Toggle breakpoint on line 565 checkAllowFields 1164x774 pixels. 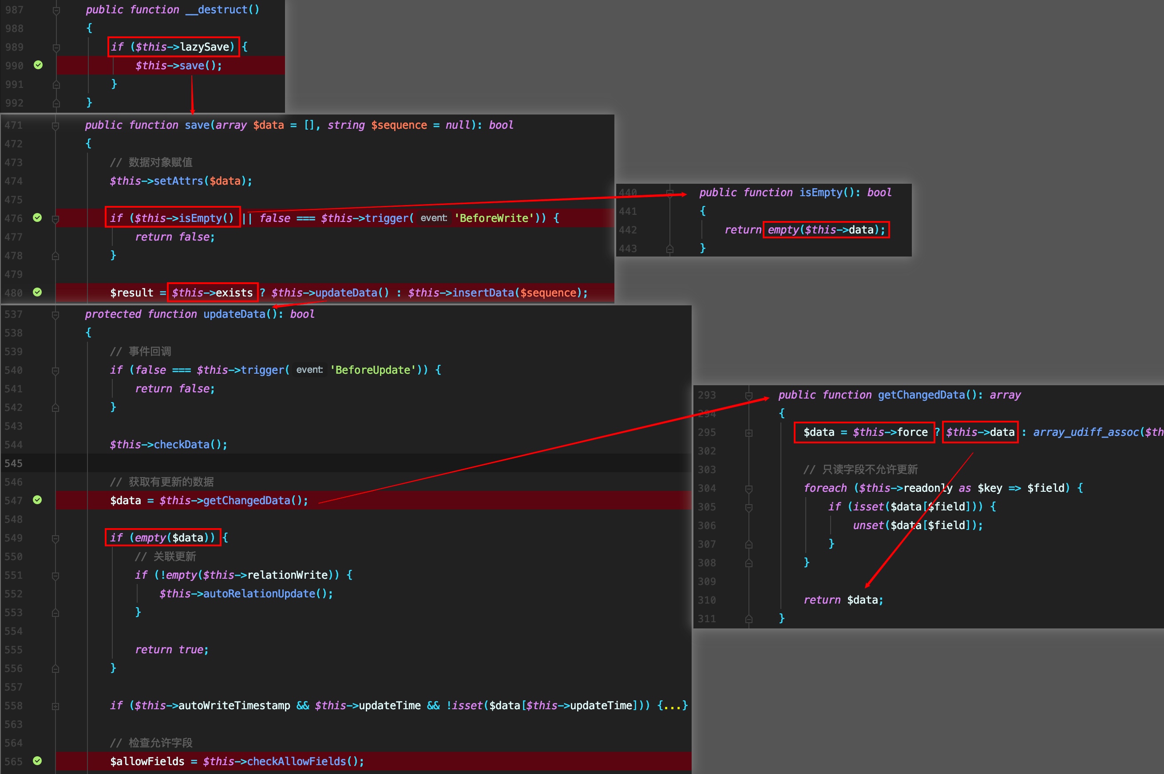click(38, 761)
